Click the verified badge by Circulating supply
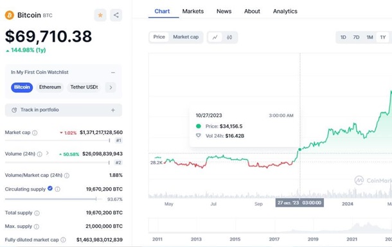 50,189
